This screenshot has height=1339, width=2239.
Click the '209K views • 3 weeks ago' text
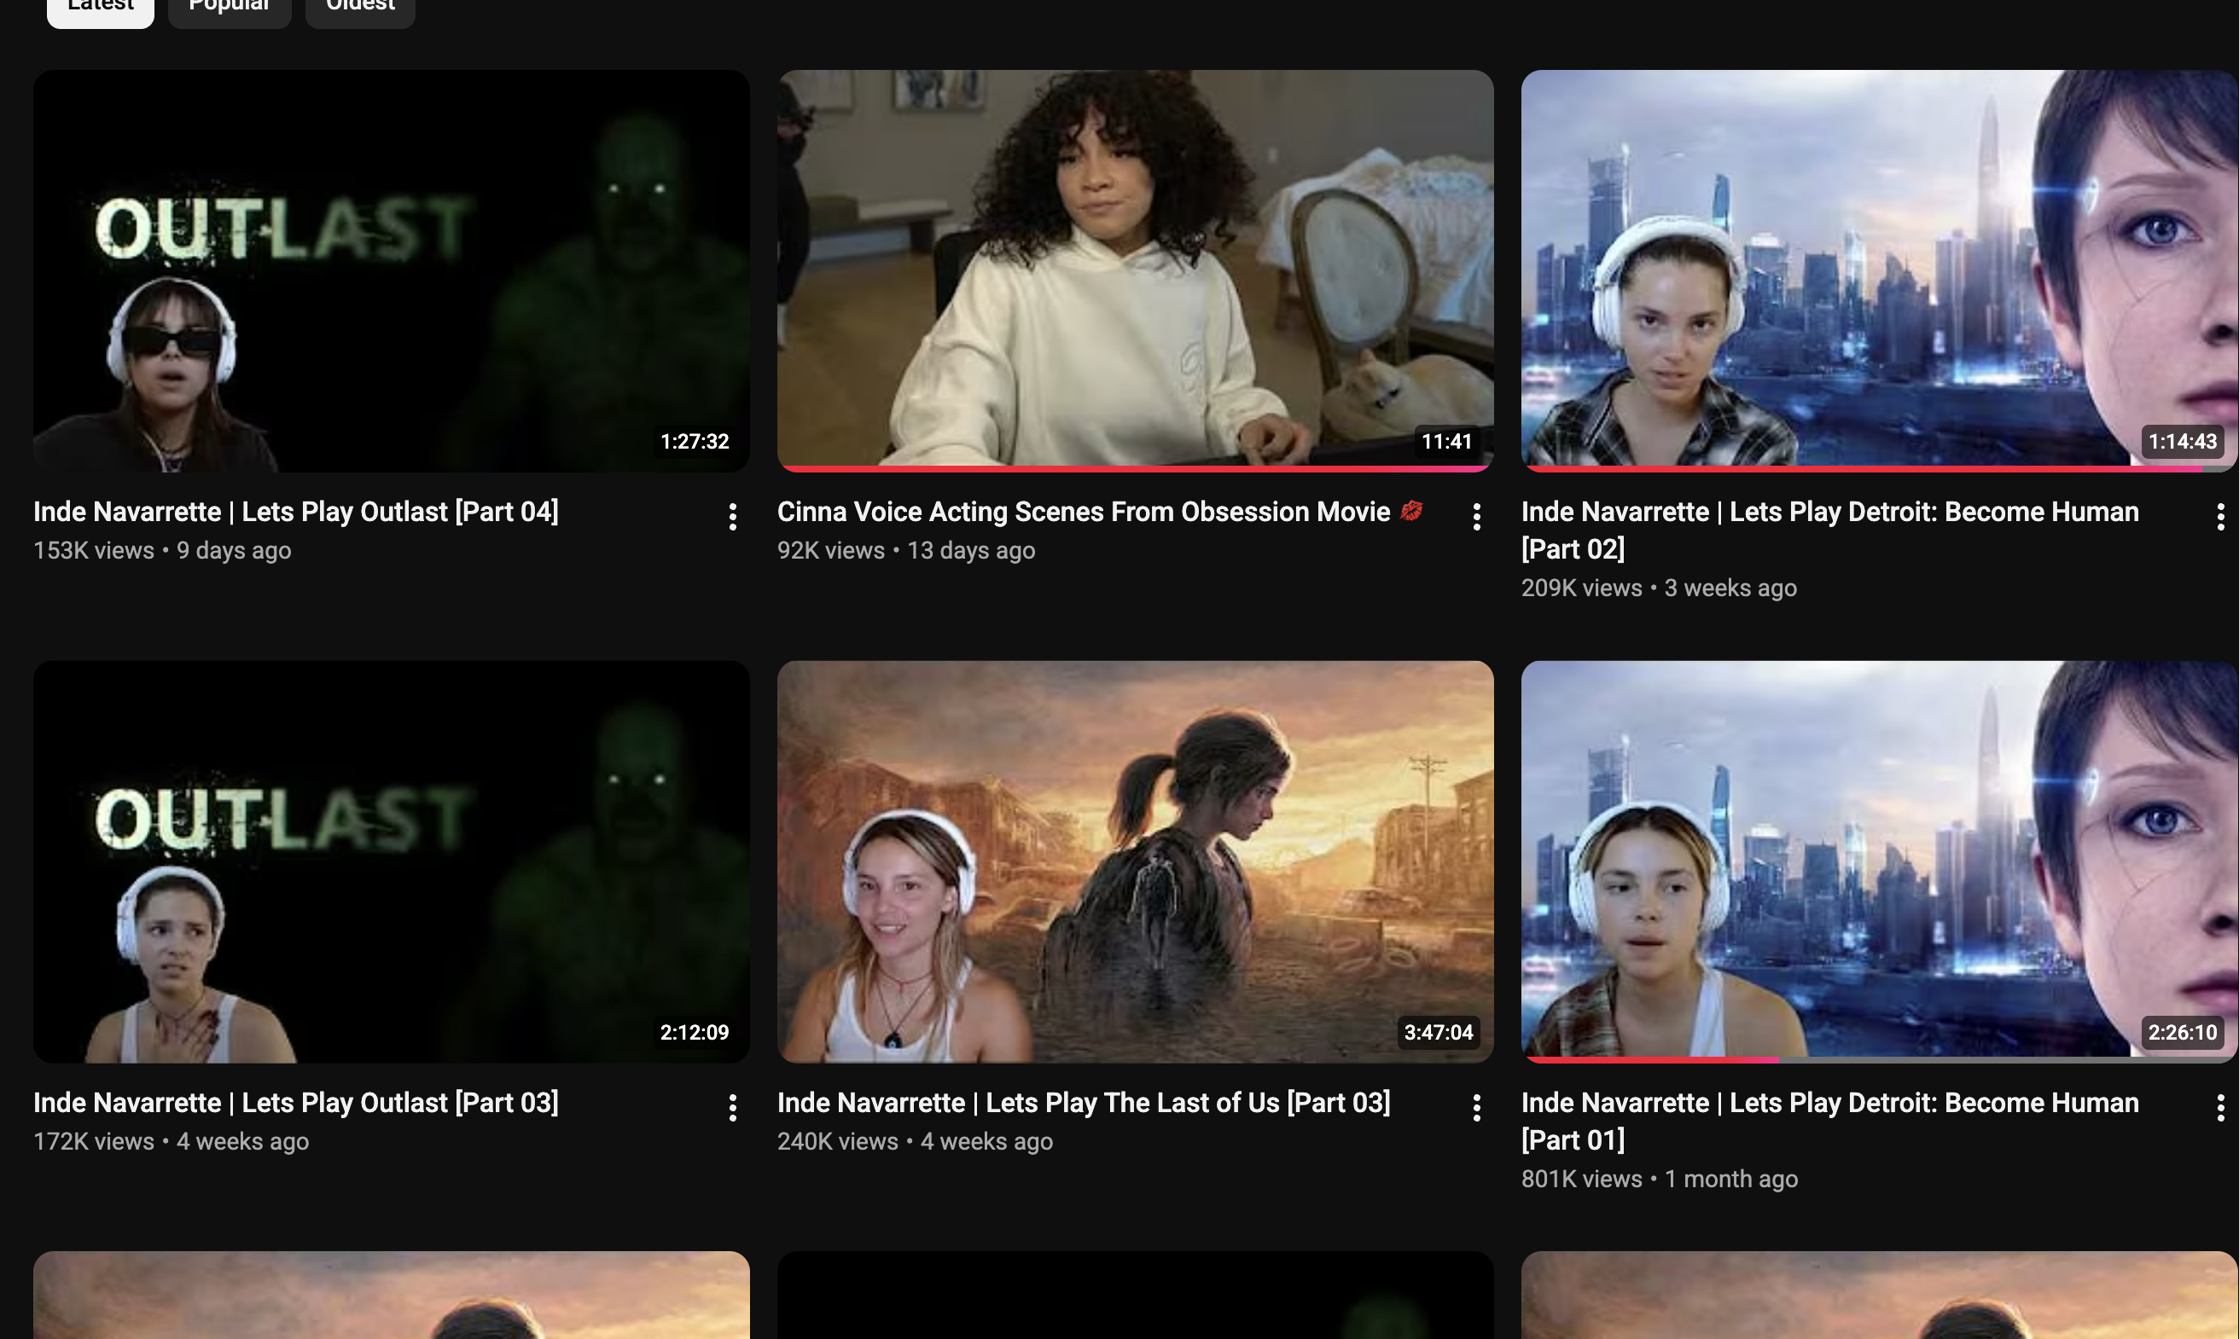click(1659, 588)
